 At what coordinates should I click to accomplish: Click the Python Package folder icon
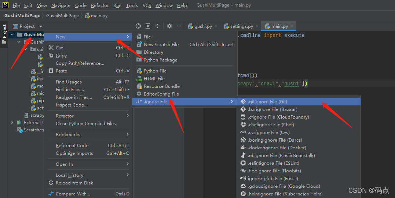[x=139, y=60]
